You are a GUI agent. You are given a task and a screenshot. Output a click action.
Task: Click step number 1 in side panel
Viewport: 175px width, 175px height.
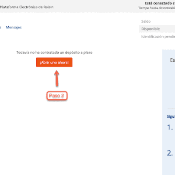click(170, 127)
